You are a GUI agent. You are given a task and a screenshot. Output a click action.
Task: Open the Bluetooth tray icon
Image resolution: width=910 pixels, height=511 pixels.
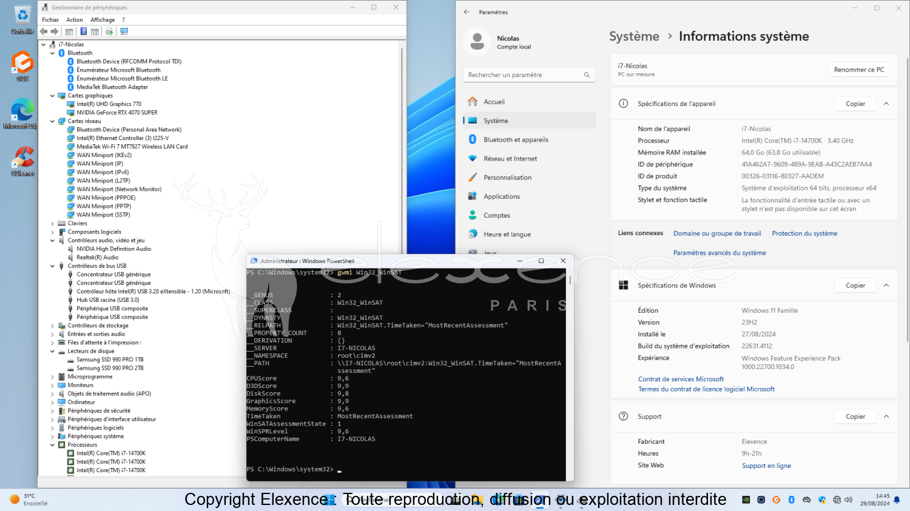(x=791, y=499)
